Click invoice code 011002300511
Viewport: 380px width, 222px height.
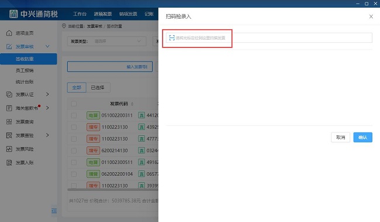pos(117,162)
